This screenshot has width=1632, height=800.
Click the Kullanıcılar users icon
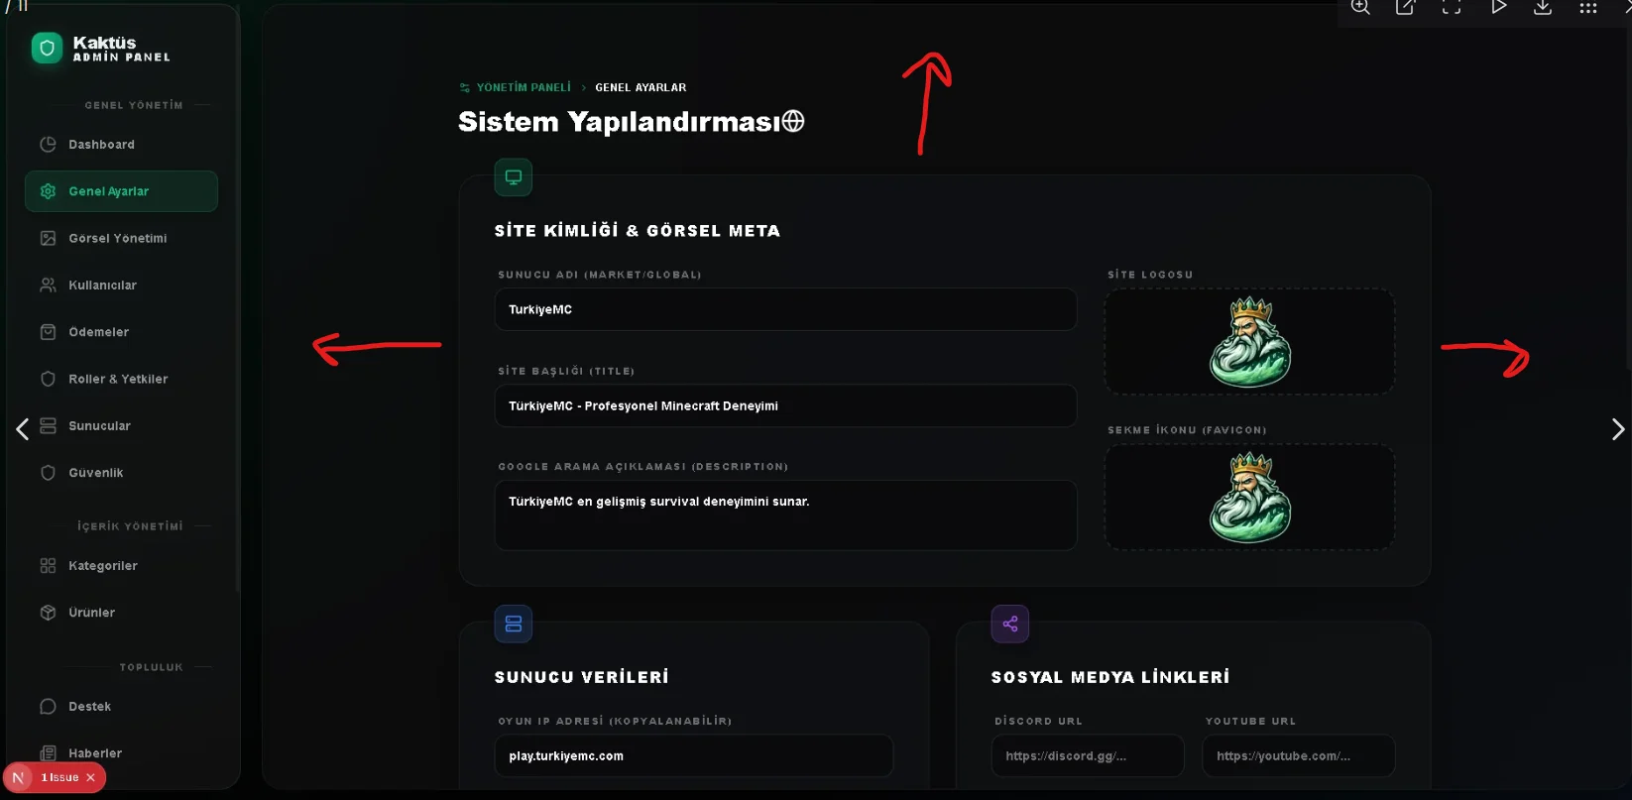(x=48, y=286)
